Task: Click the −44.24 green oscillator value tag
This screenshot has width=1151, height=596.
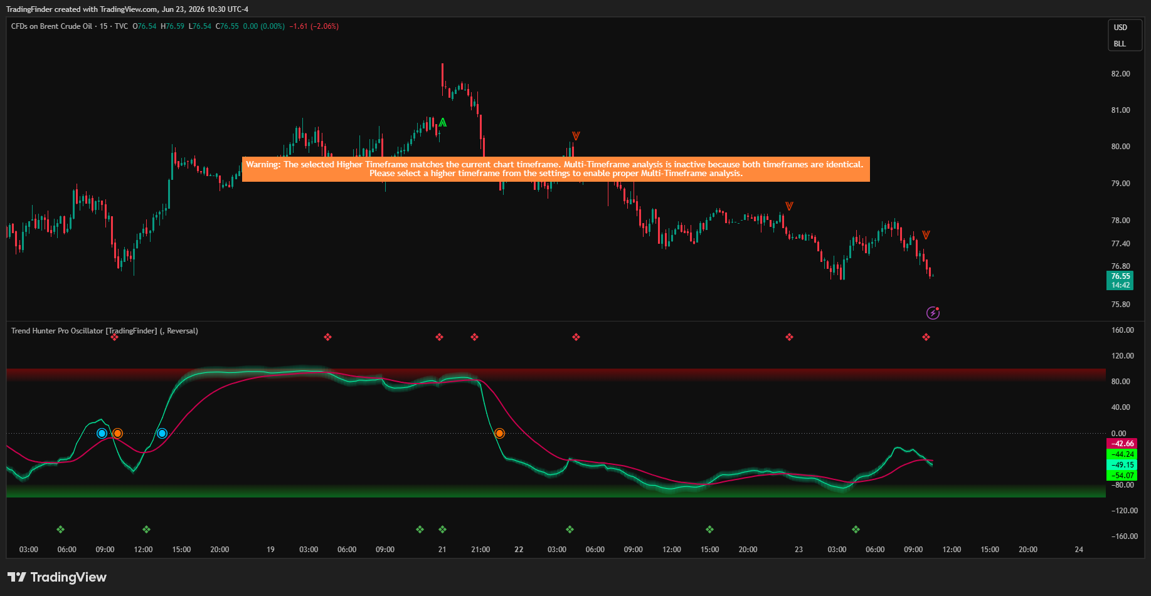Action: (x=1122, y=454)
